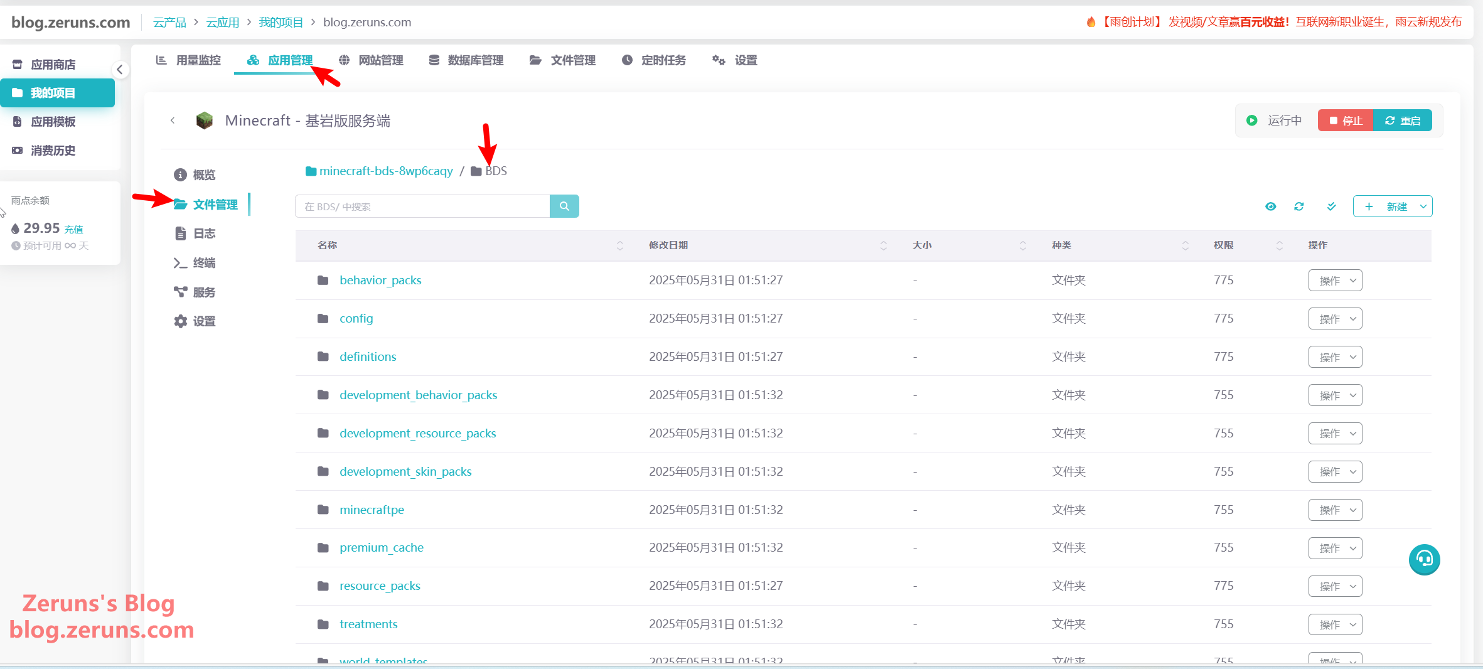Open the customer support headset chat
Screen dimensions: 1483x669
(1424, 559)
